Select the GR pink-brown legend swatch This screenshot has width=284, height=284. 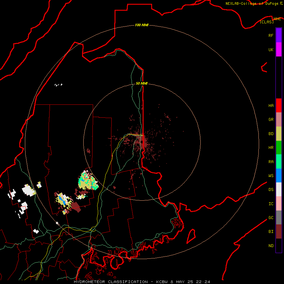click(279, 120)
